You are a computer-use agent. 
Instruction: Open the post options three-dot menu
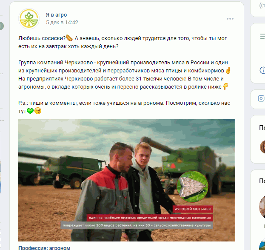[230, 19]
